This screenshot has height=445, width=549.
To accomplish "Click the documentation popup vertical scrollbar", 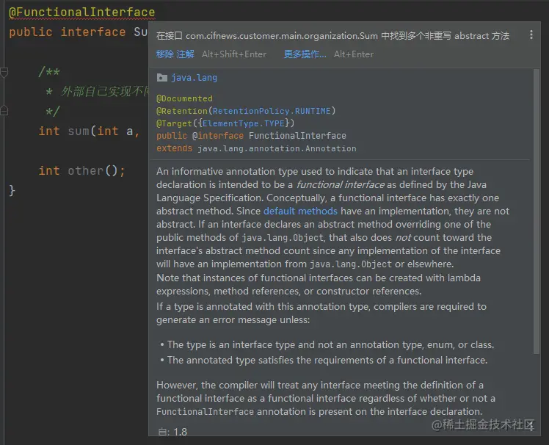I will [536, 211].
